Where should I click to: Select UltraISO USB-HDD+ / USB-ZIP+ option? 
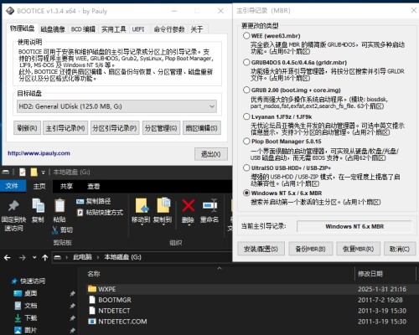246,167
